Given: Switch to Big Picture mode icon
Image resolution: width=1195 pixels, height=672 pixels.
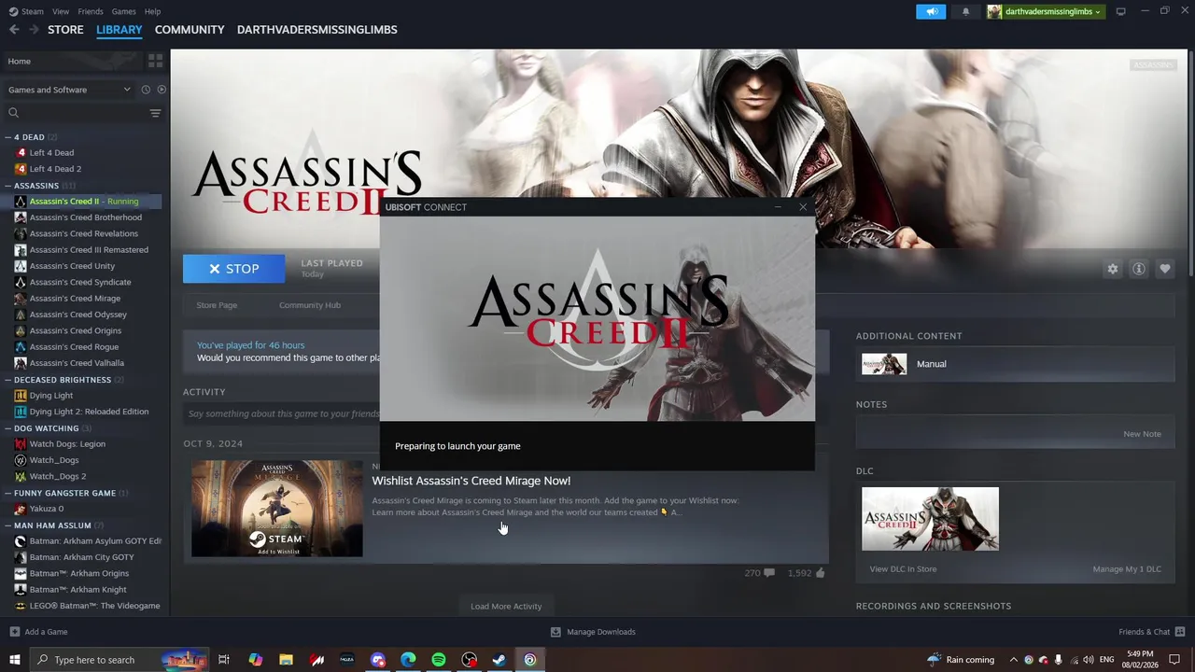Looking at the screenshot, I should tap(1120, 11).
